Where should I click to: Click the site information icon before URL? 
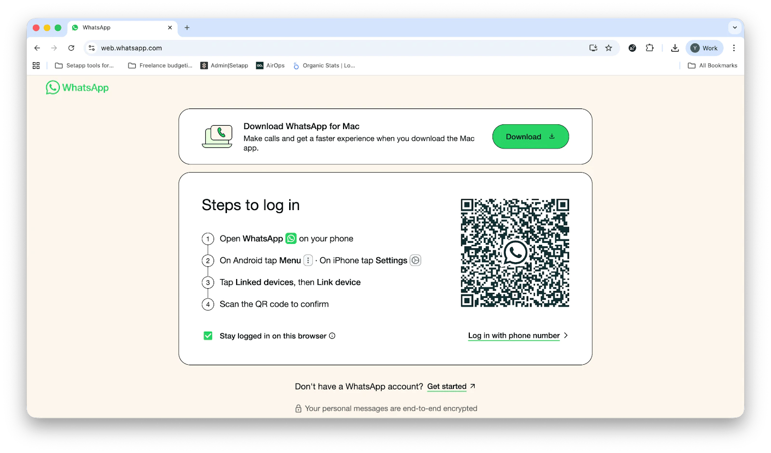coord(92,48)
